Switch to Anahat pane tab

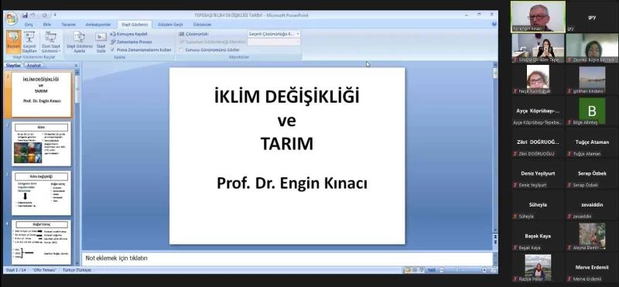[34, 66]
